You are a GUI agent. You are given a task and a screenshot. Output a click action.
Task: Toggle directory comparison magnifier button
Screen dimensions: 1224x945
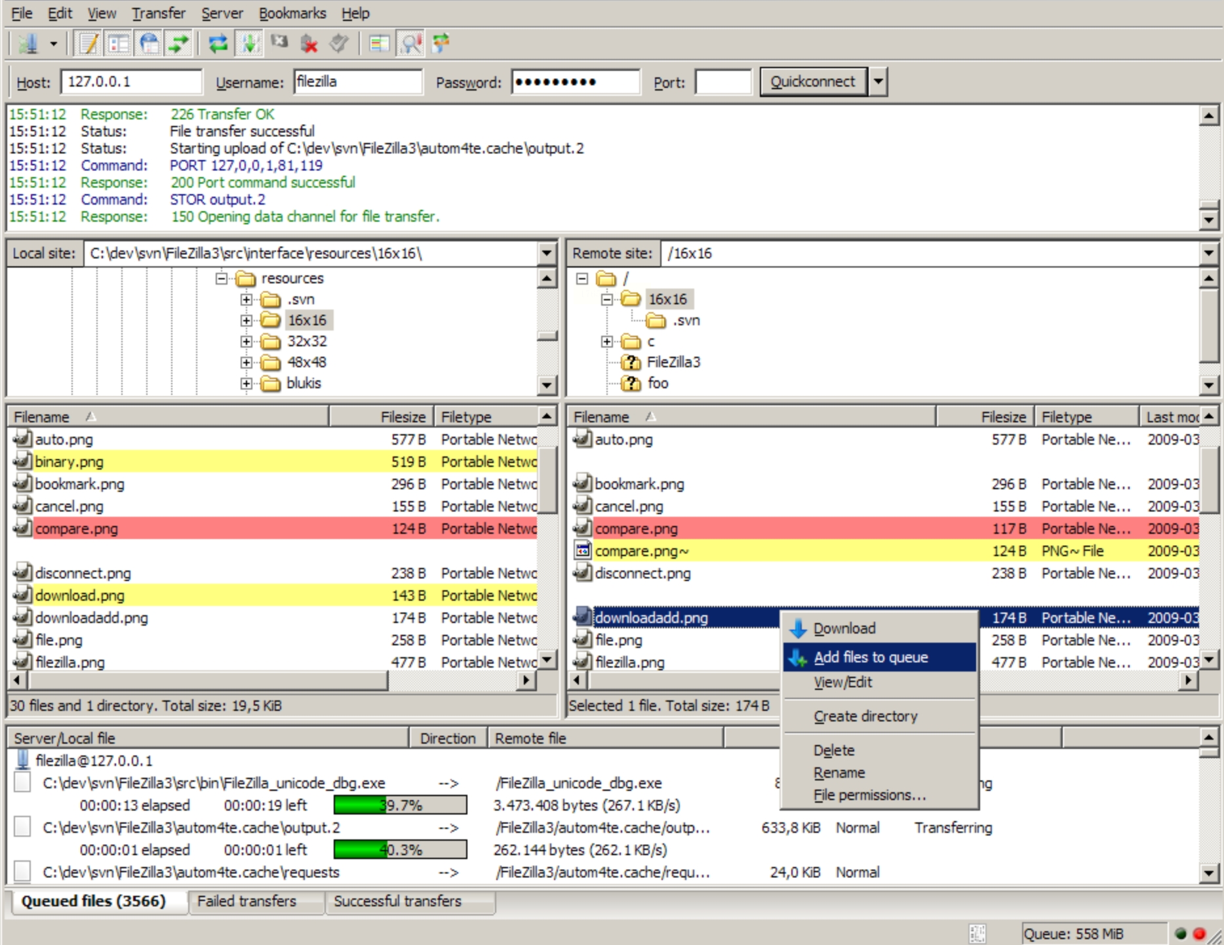coord(411,44)
